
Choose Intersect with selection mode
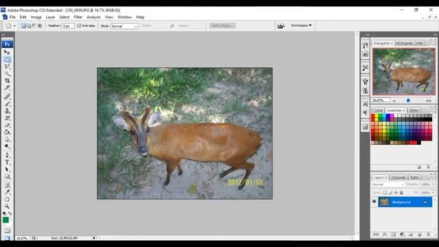pyautogui.click(x=40, y=26)
